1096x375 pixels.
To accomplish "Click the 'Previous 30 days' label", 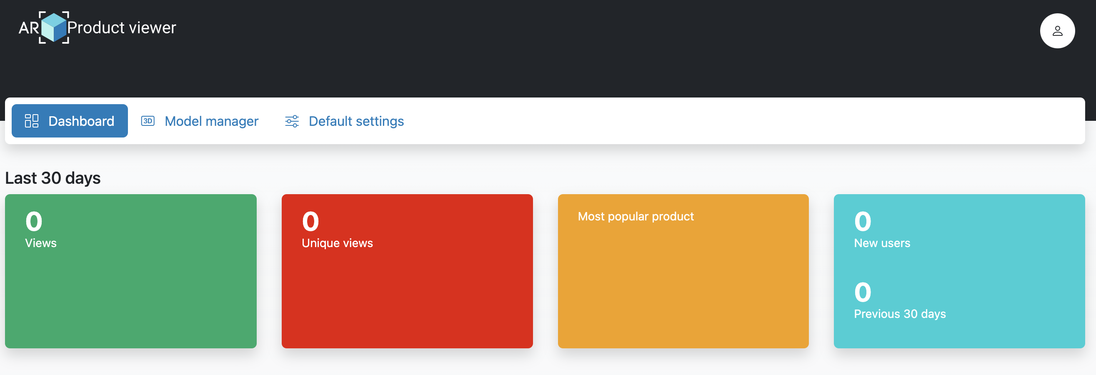I will (x=899, y=314).
